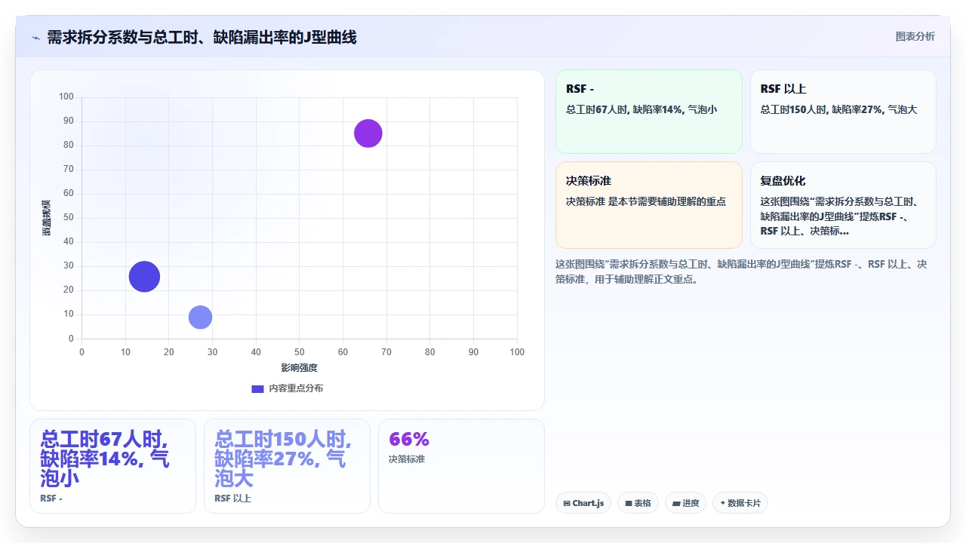Select the 表格 tag
Image resolution: width=966 pixels, height=543 pixels.
[x=638, y=503]
